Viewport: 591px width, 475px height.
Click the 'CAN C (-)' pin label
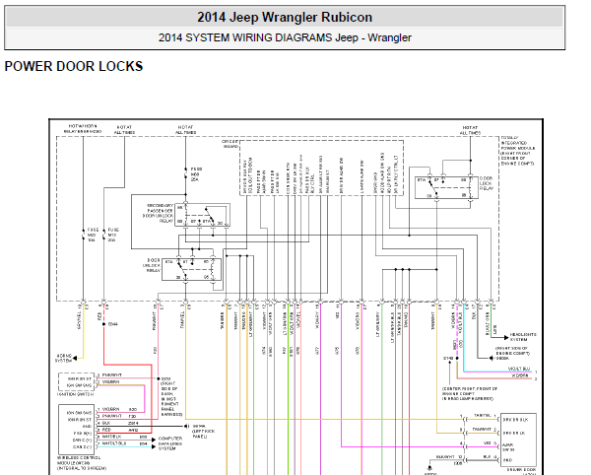pyautogui.click(x=82, y=447)
